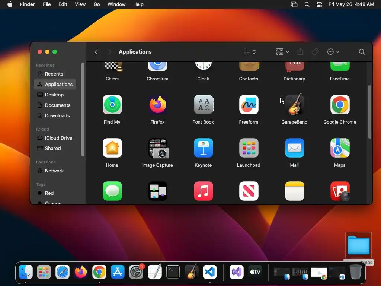Click the sidebar scrollbar

coord(83,109)
